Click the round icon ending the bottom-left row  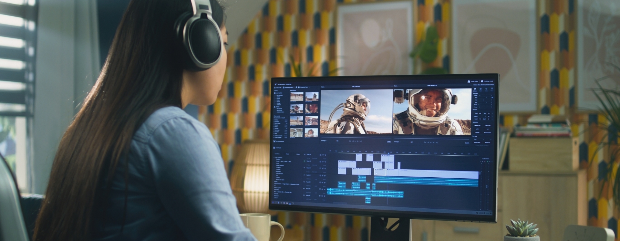pos(293,203)
